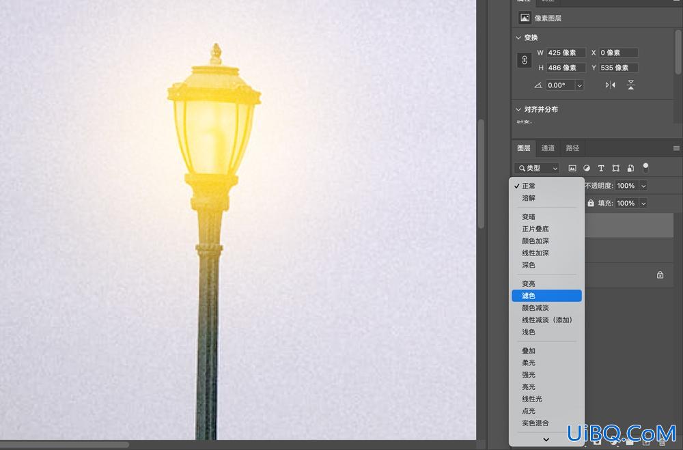
Task: Select 正片叠底 blend mode
Action: click(x=546, y=229)
